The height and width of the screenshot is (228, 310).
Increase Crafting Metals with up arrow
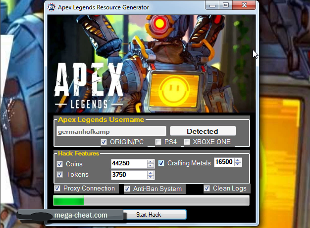click(238, 160)
